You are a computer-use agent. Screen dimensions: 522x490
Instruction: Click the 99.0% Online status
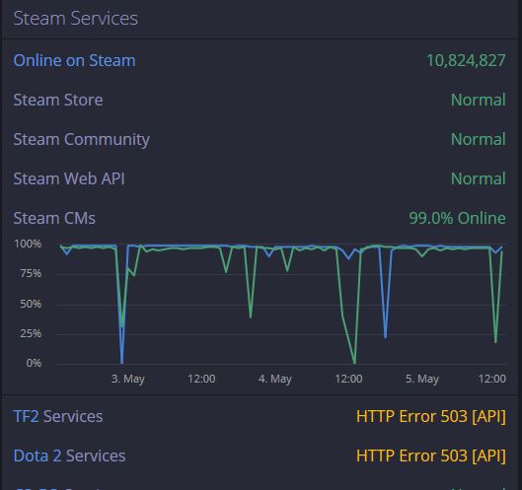click(x=457, y=218)
